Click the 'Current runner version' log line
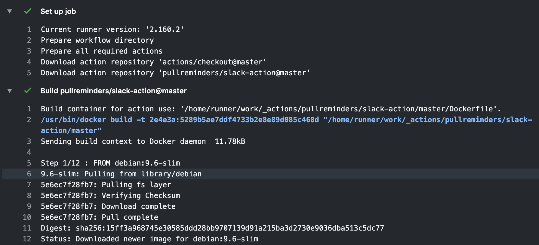 (112, 29)
